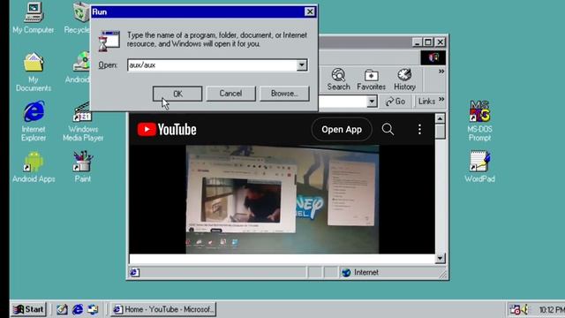This screenshot has width=565, height=318.
Task: Open My Computer desktop icon
Action: coord(34,18)
